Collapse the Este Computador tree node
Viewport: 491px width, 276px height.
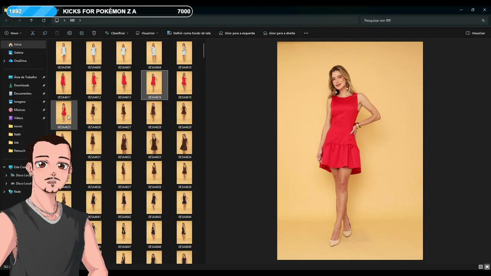pyautogui.click(x=4, y=167)
